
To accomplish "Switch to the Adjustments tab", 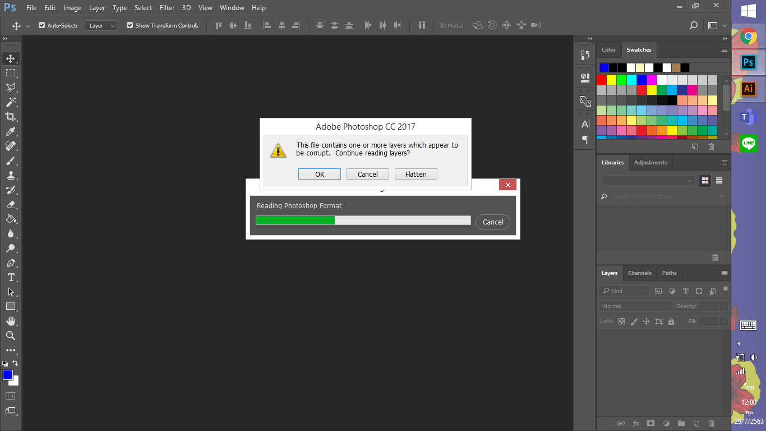I will 650,162.
